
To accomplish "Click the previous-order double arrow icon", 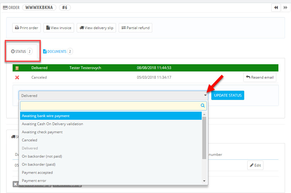I will click(276, 8).
